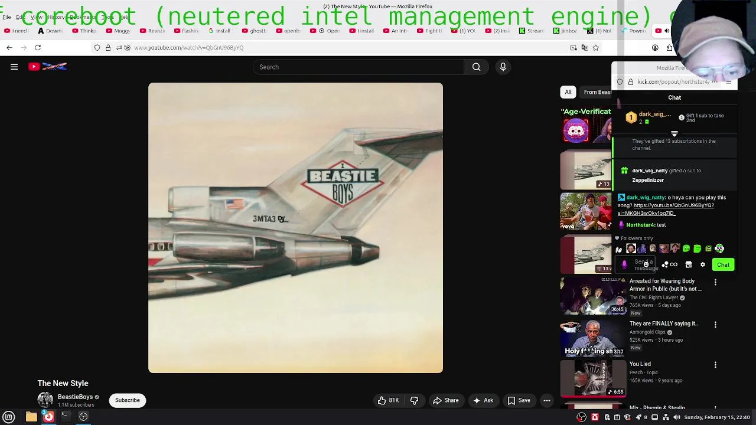Click the Ask button below the video
This screenshot has height=425, width=756.
pos(483,400)
